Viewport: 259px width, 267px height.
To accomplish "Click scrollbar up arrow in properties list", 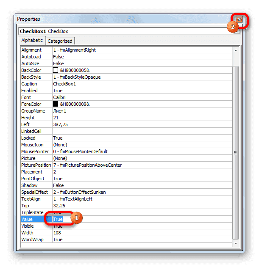I will [236, 50].
